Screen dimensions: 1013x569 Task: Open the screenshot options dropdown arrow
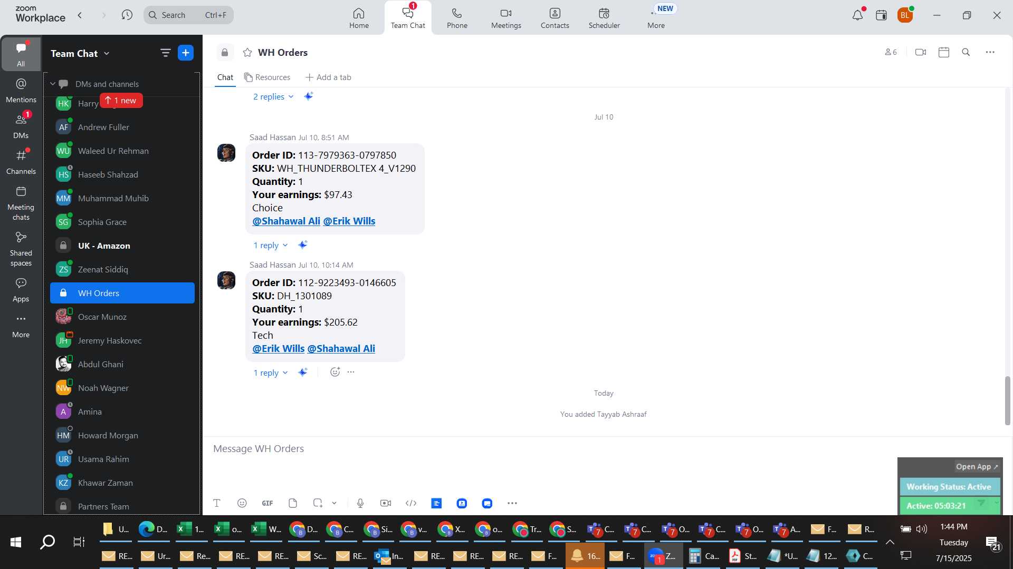tap(334, 503)
